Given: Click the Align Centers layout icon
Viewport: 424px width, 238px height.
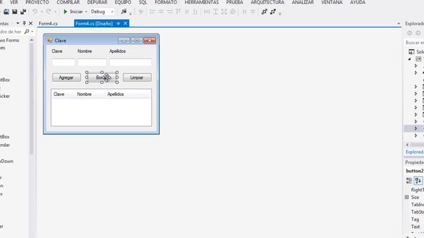Looking at the screenshot, I should click(161, 12).
